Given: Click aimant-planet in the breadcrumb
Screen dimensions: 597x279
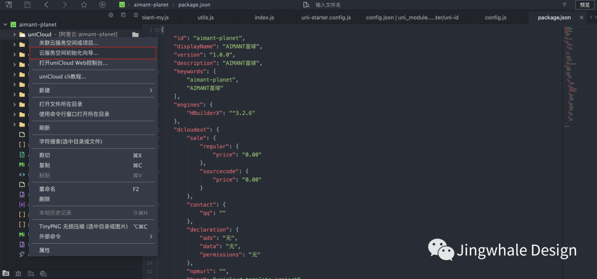Looking at the screenshot, I should pyautogui.click(x=151, y=4).
